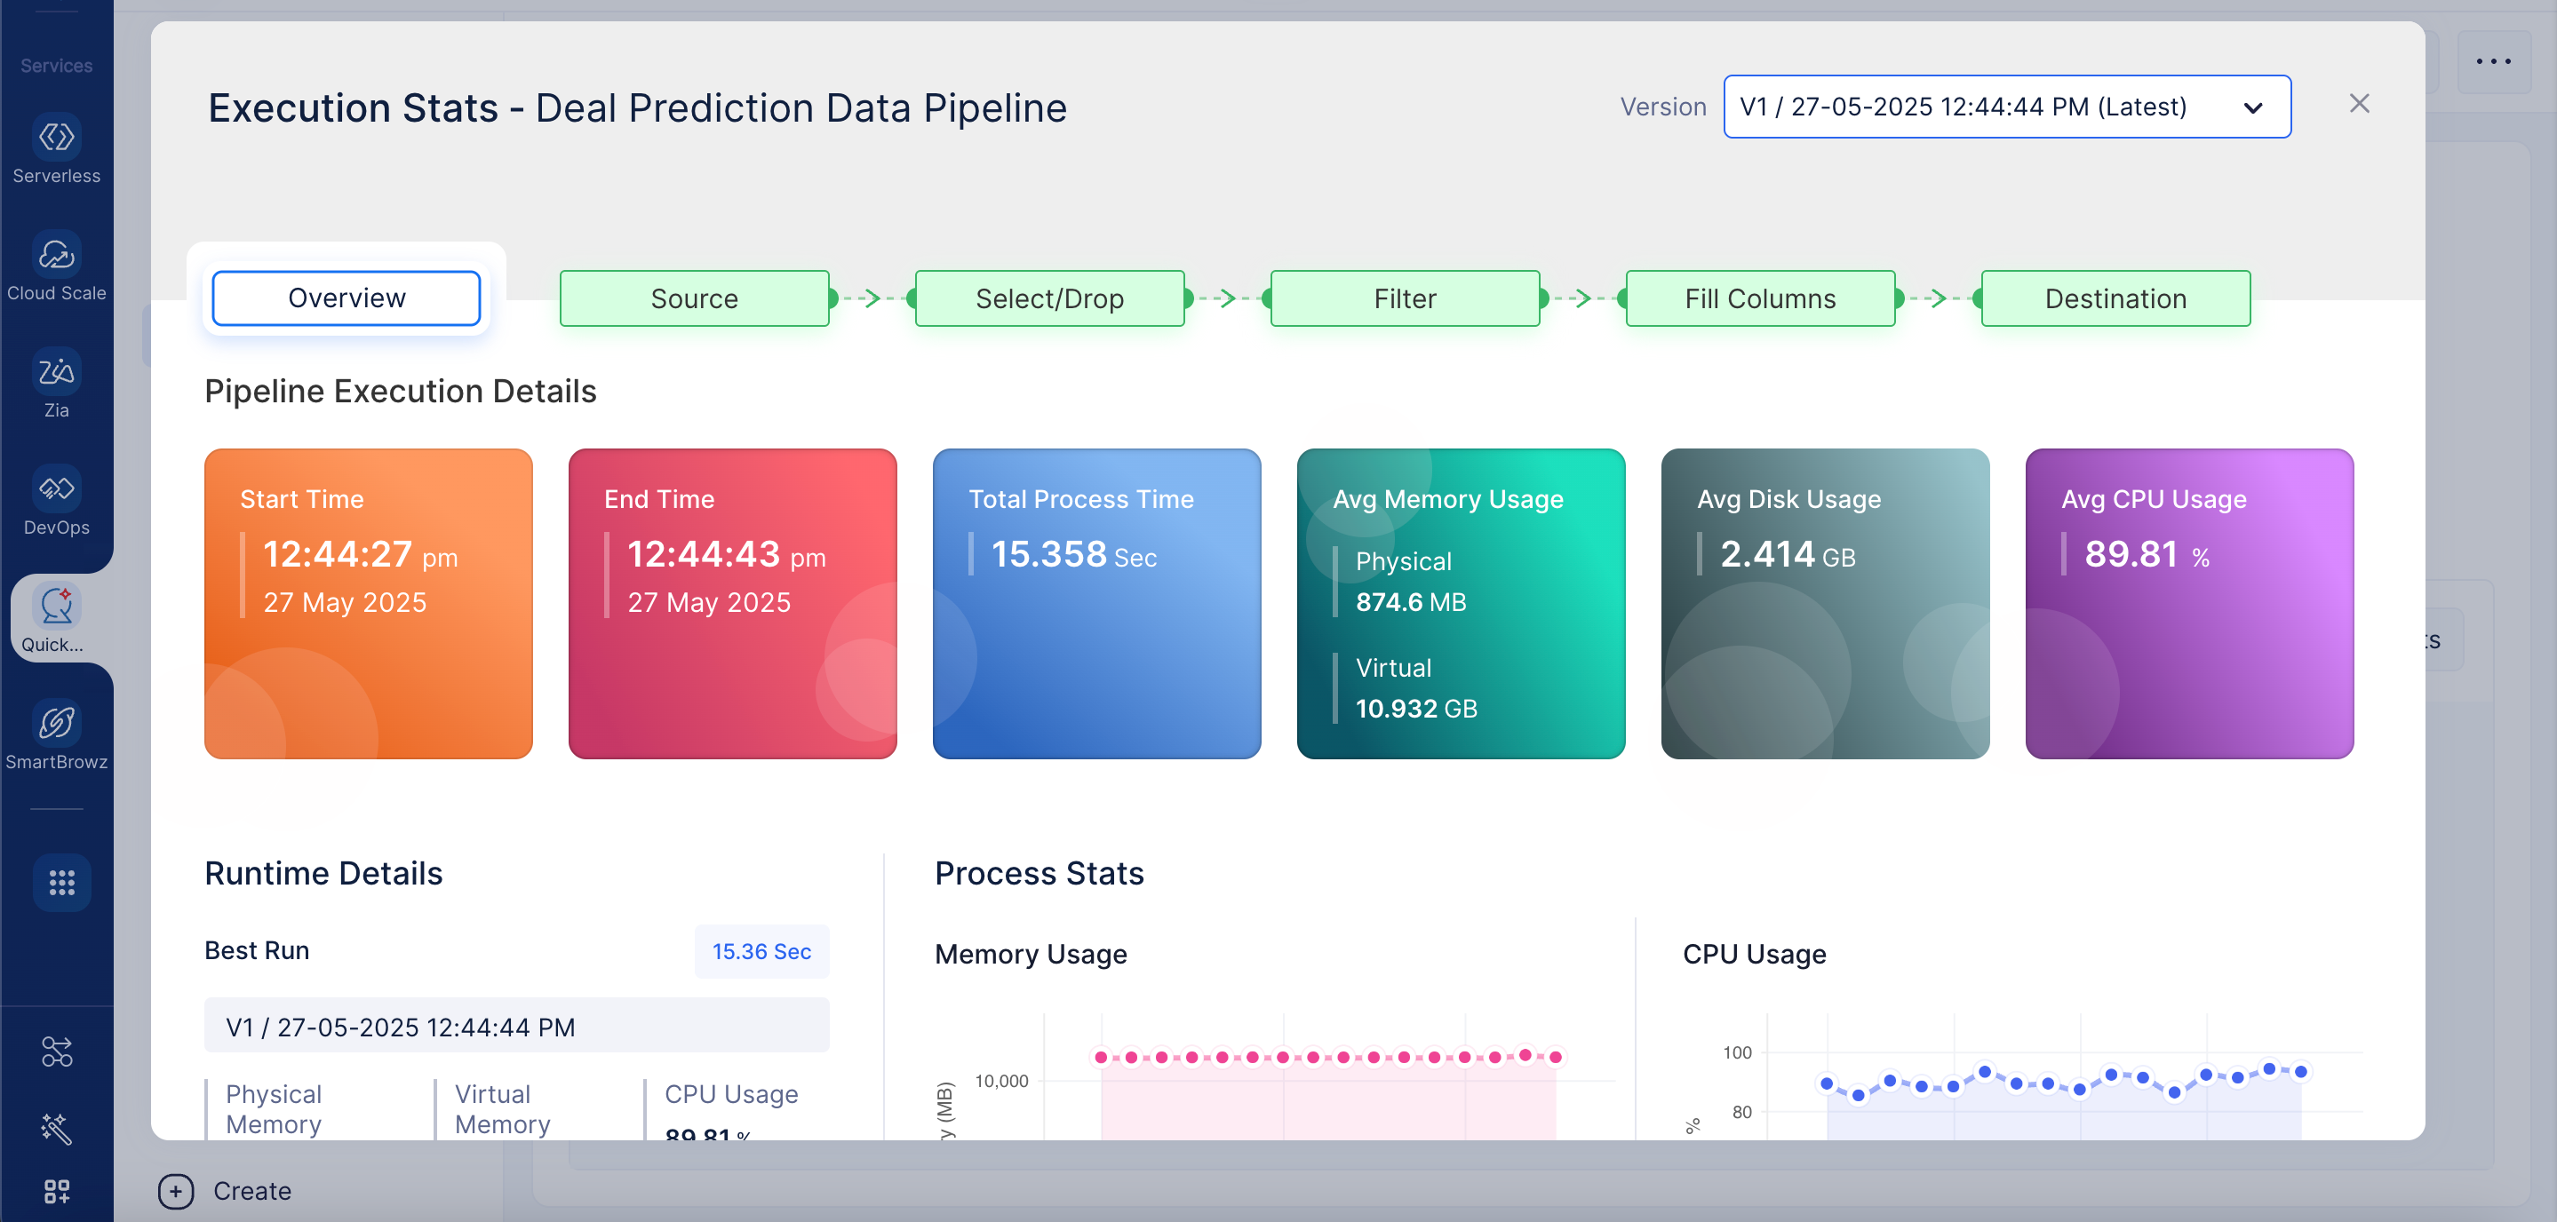Select the QuickML sidebar icon
Image resolution: width=2557 pixels, height=1222 pixels.
coord(57,605)
